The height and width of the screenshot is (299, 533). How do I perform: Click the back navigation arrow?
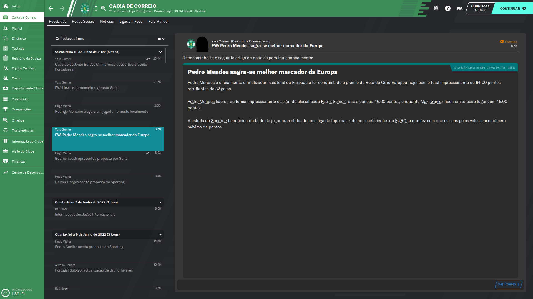coord(51,8)
